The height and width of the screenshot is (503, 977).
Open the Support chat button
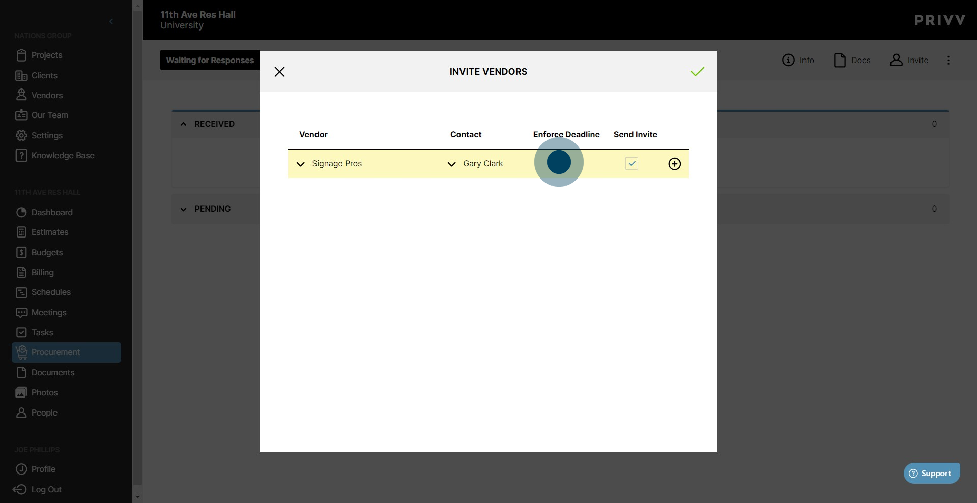click(931, 473)
